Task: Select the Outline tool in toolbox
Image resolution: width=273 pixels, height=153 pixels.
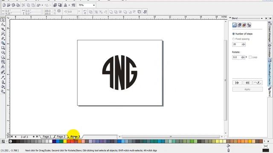Action: [x=3, y=82]
